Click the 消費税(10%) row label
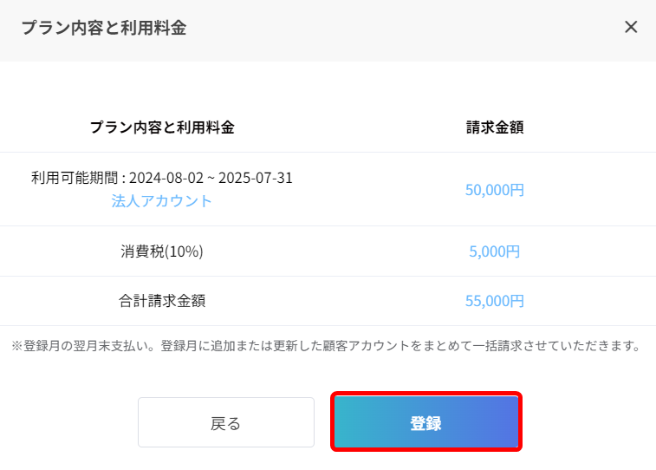The height and width of the screenshot is (470, 656). (162, 251)
